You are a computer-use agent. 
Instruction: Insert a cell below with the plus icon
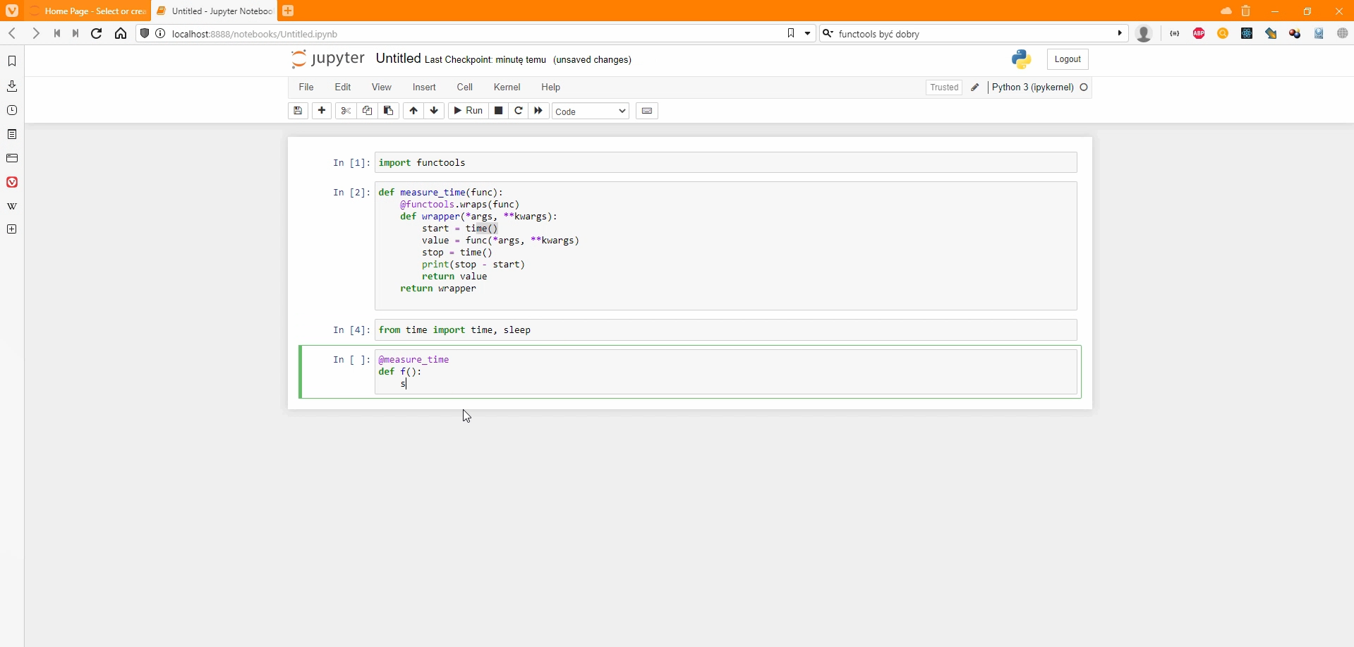322,111
